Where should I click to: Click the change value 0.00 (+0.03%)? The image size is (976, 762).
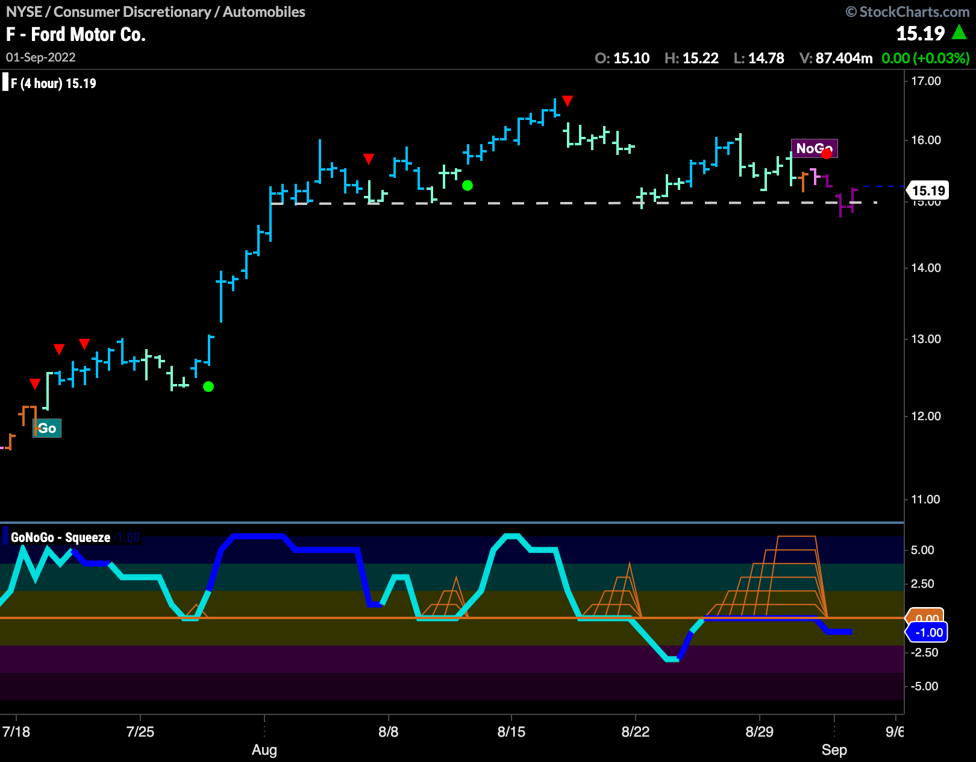tap(925, 58)
